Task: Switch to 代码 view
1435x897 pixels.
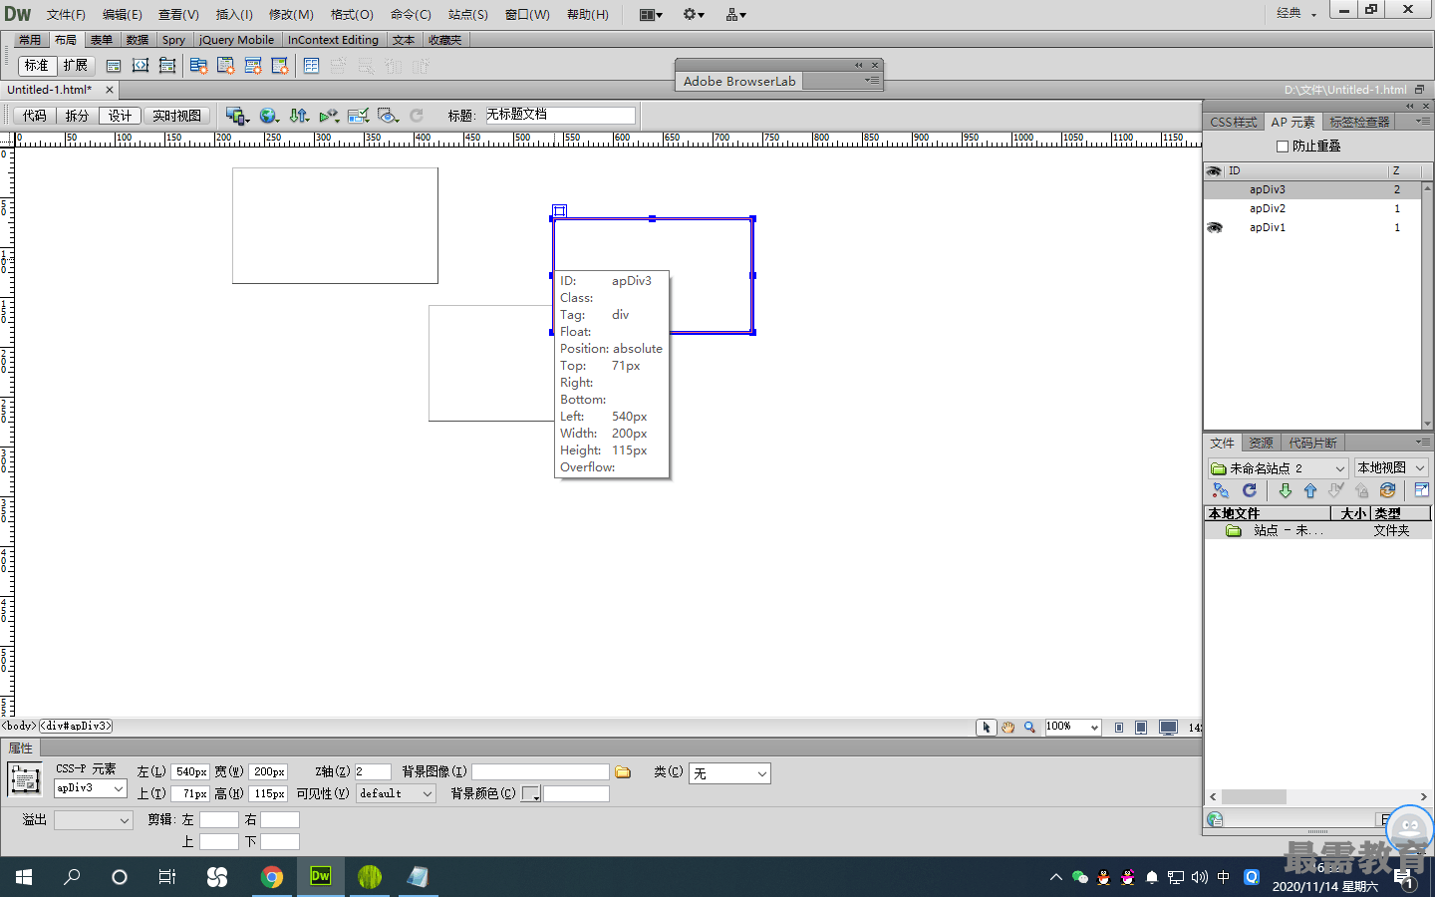Action: pyautogui.click(x=35, y=116)
